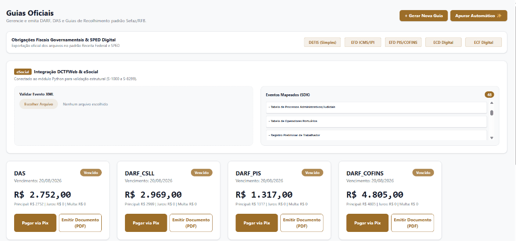Emit PDF document for DARF_CSLL
The image size is (516, 241).
pos(191,223)
